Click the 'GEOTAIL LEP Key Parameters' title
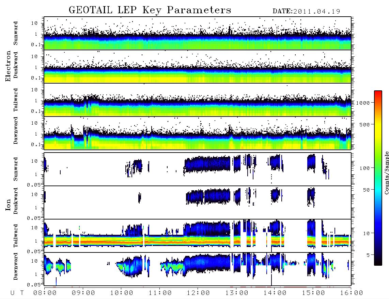 tap(150, 10)
